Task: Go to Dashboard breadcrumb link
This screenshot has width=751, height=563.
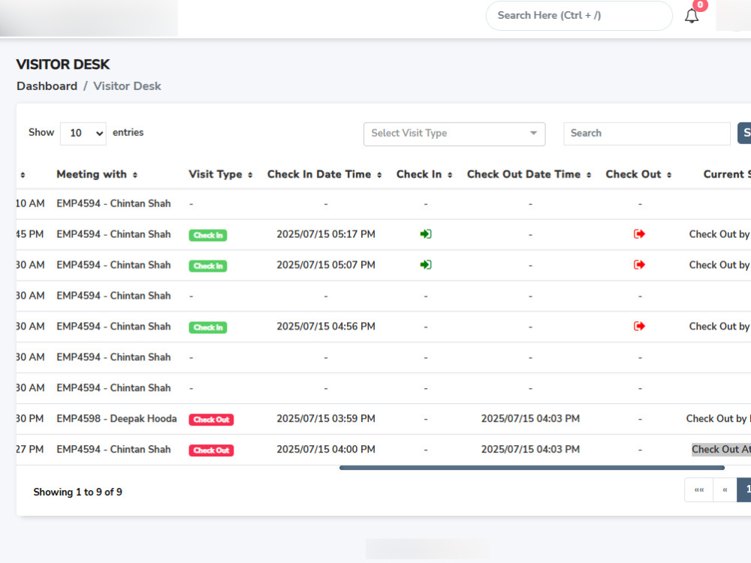Action: click(x=47, y=86)
